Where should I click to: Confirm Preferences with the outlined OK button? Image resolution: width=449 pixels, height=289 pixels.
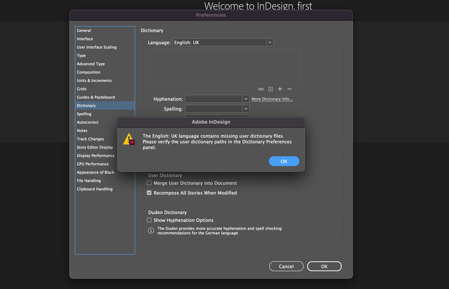tap(324, 266)
